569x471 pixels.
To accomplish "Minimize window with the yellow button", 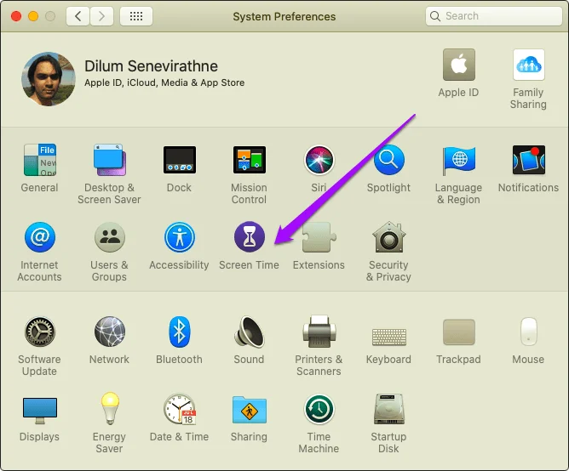I will click(33, 16).
